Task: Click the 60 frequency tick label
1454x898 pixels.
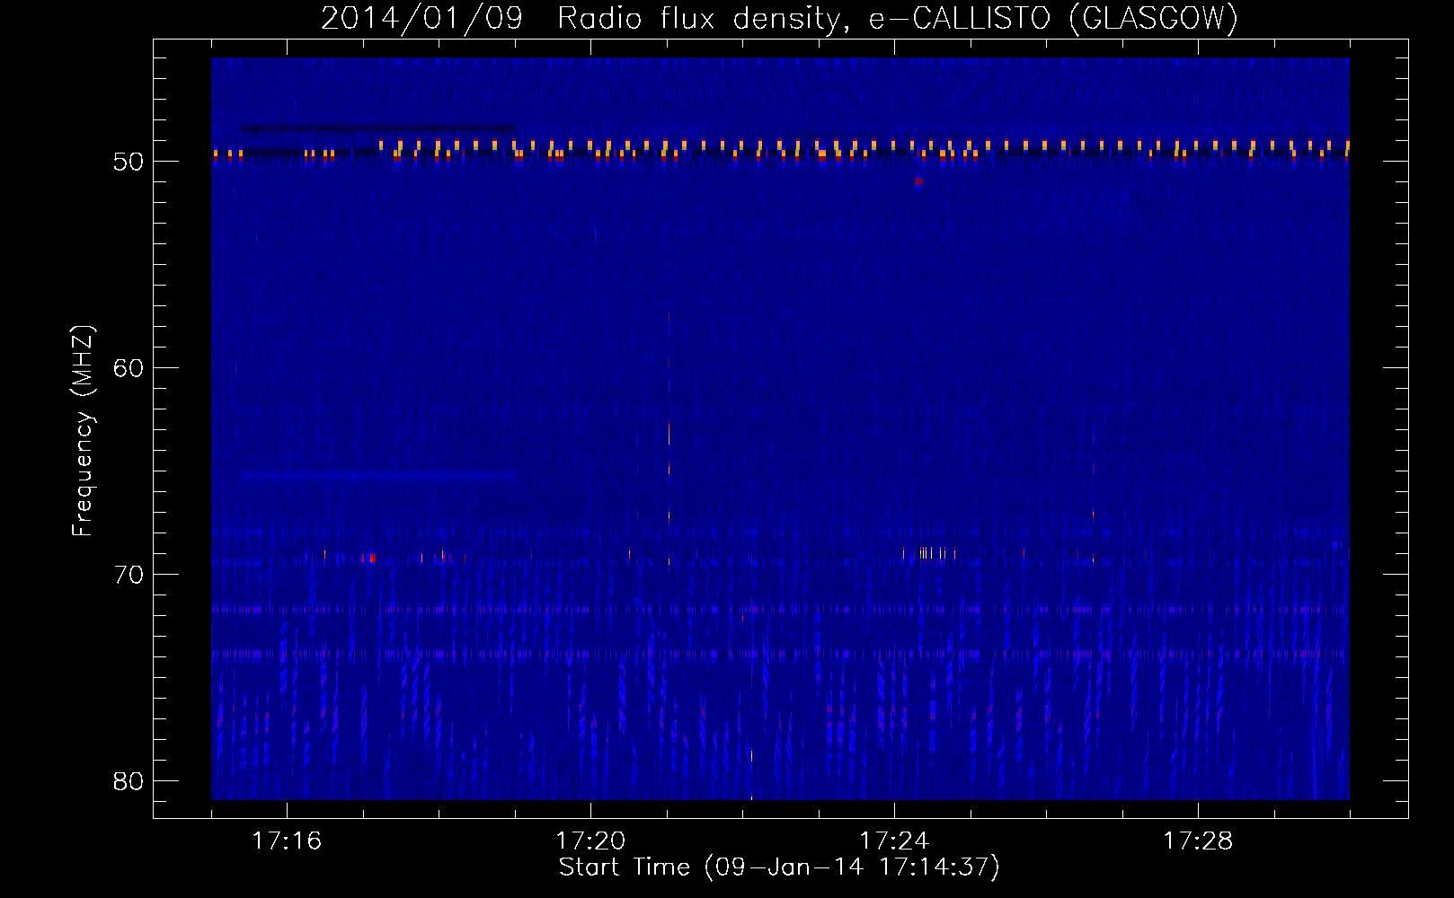Action: [x=129, y=368]
